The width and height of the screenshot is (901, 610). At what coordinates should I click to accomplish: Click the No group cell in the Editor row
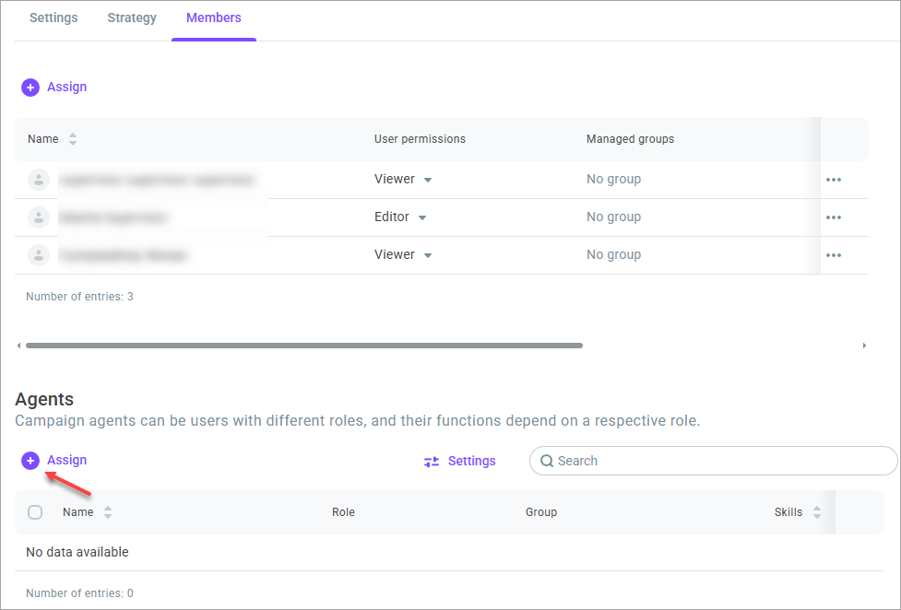click(613, 217)
